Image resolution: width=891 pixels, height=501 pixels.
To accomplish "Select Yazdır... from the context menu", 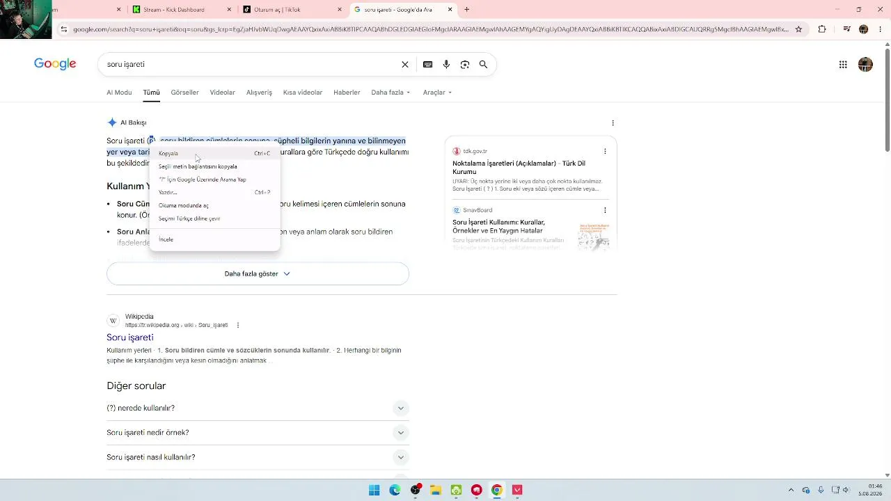I will coord(214,193).
